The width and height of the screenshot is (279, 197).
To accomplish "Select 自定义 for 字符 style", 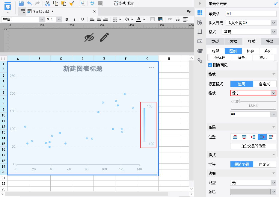I will pyautogui.click(x=264, y=164).
